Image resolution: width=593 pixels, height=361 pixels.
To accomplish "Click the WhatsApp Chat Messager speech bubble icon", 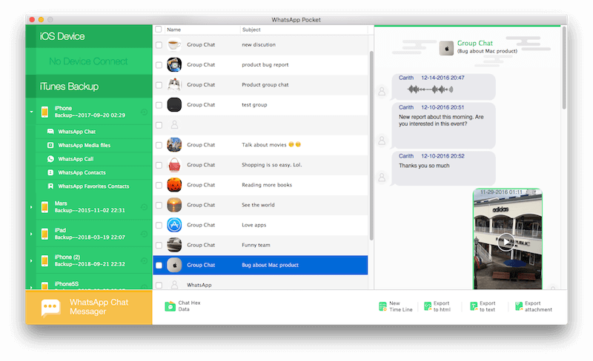I will [50, 308].
